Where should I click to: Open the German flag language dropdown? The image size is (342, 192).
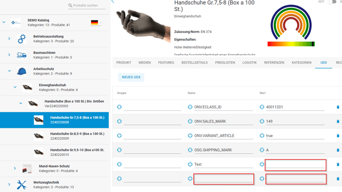(x=96, y=22)
